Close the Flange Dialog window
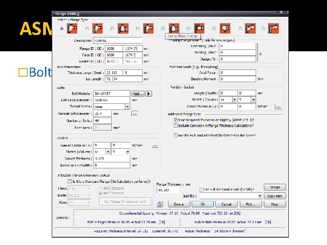The height and width of the screenshot is (245, 327). pyautogui.click(x=281, y=12)
